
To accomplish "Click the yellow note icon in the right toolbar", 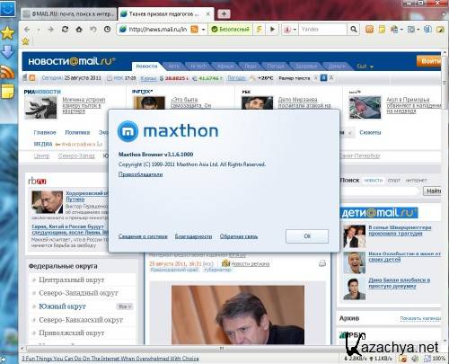I will 382,30.
